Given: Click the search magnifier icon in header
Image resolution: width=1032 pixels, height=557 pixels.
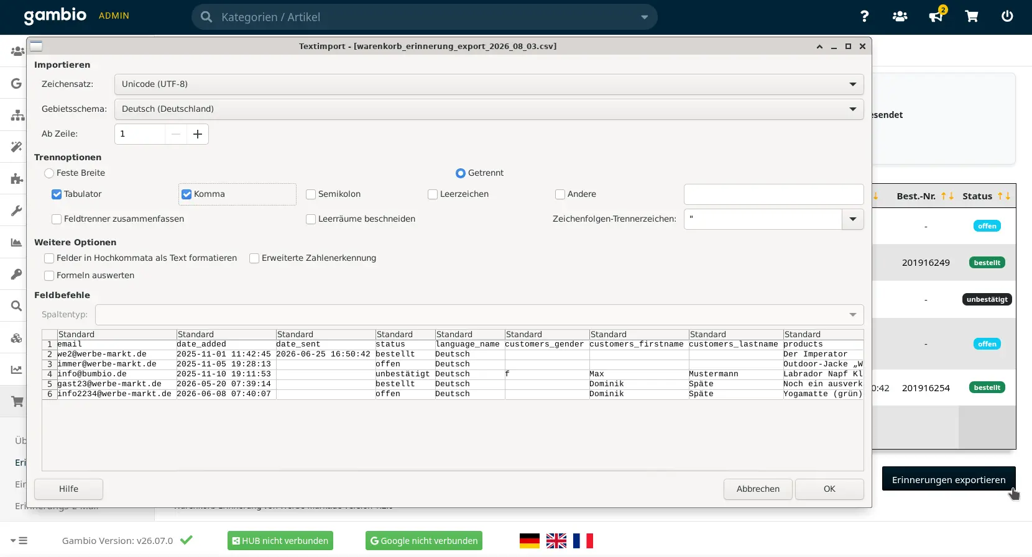Looking at the screenshot, I should pyautogui.click(x=207, y=17).
